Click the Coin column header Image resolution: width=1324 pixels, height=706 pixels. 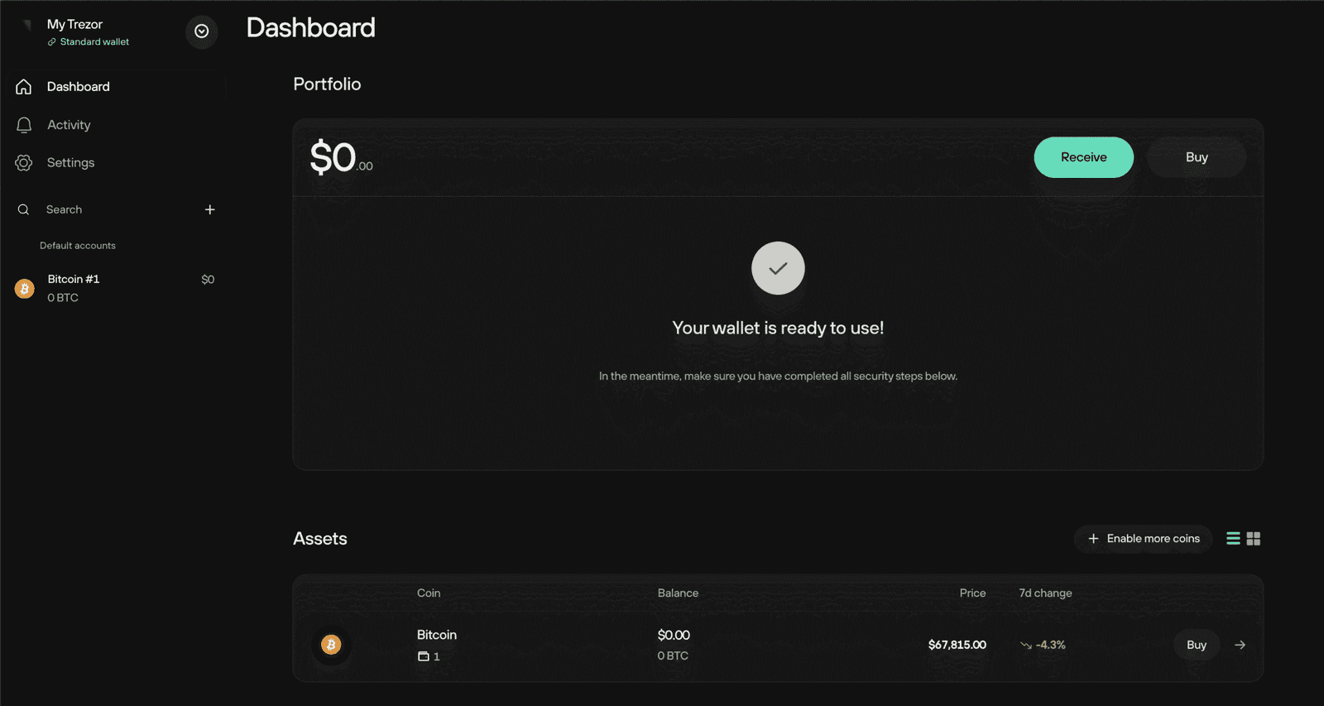point(429,593)
